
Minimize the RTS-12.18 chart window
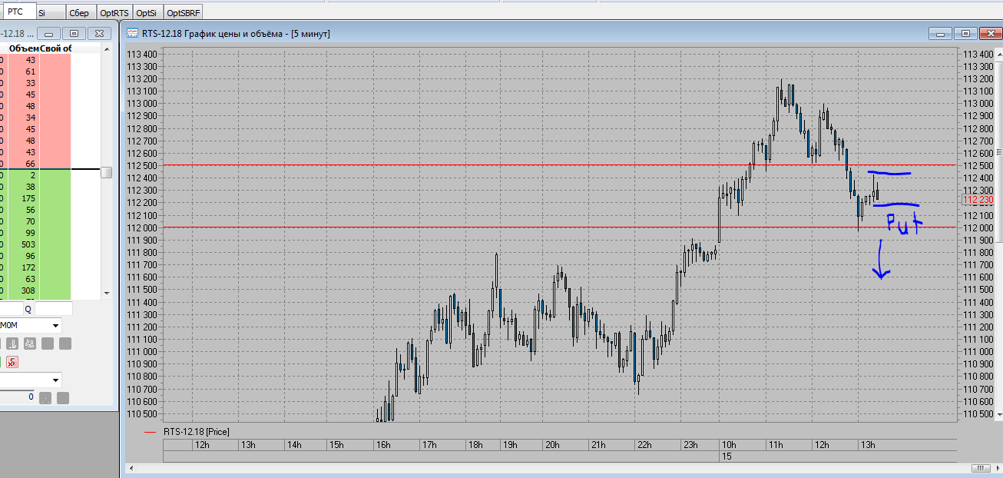[x=940, y=33]
